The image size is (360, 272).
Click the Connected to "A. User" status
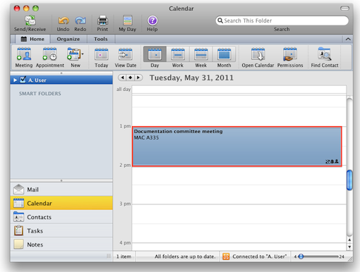coord(260,256)
